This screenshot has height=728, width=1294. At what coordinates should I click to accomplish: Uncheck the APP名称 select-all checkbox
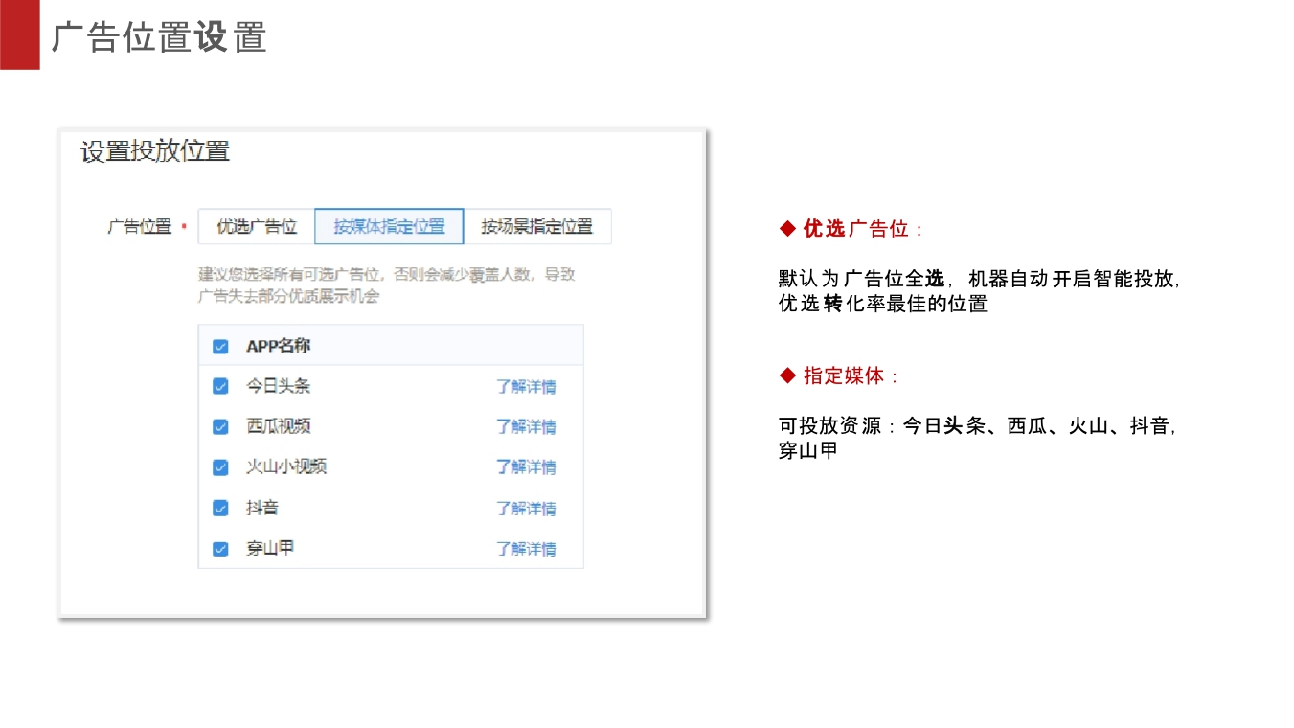(x=219, y=346)
